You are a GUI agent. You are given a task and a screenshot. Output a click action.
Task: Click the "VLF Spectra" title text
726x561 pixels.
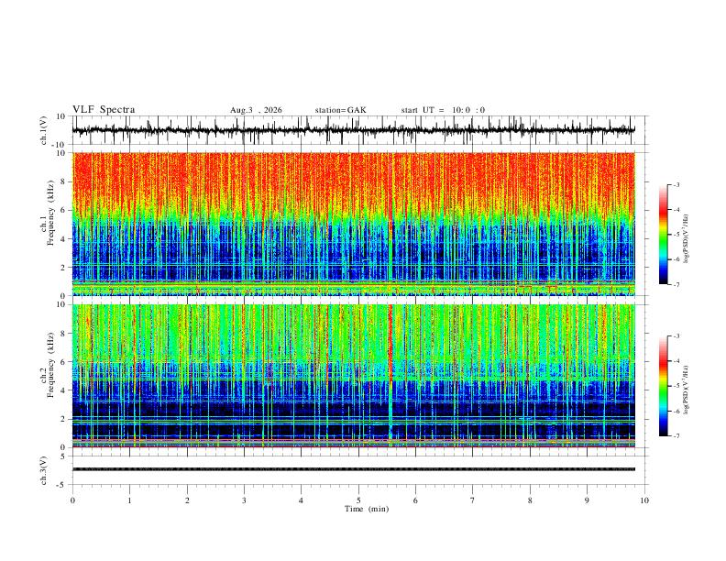click(x=104, y=110)
